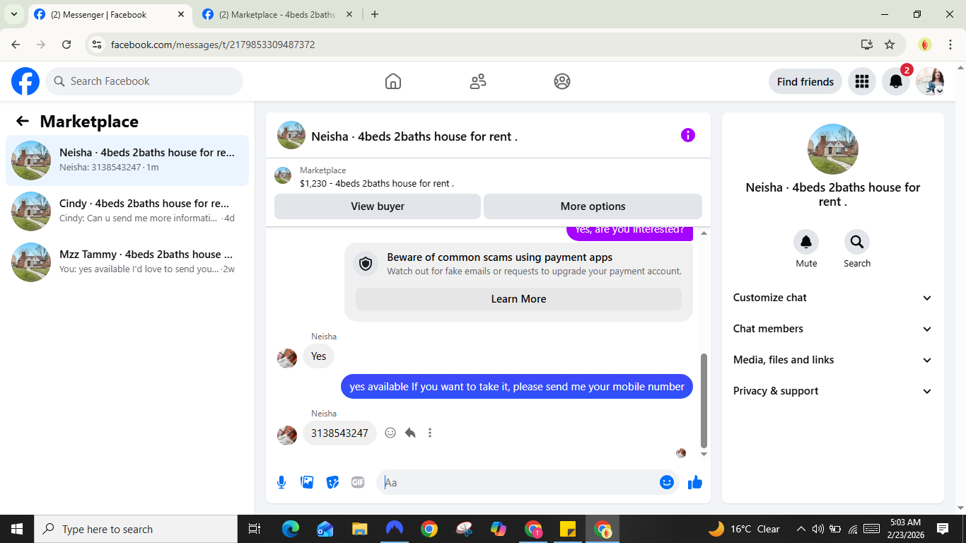Open the Facebook home logo
Image resolution: width=966 pixels, height=543 pixels.
pos(25,81)
